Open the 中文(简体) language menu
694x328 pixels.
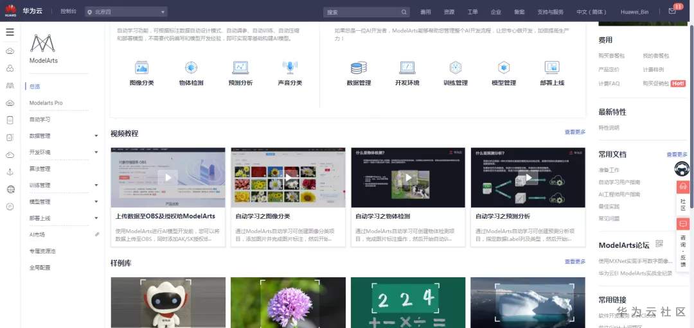pos(592,12)
